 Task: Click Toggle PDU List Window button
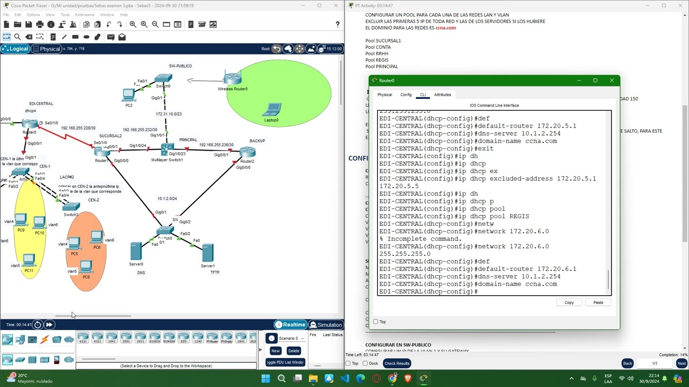[x=286, y=362]
